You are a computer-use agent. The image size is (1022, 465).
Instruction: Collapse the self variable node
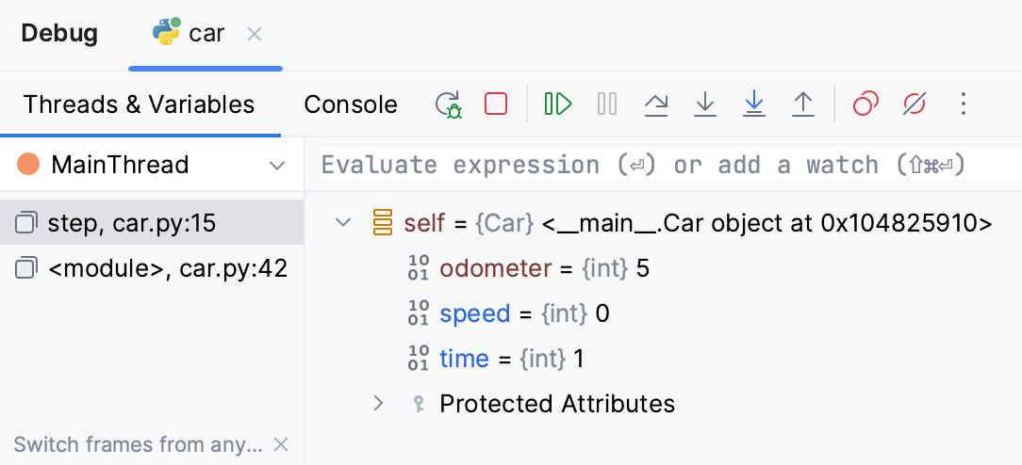click(x=344, y=223)
